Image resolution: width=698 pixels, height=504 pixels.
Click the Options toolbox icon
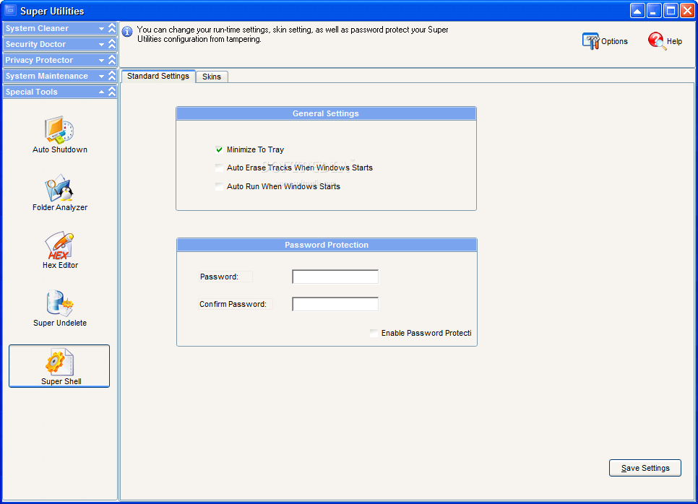click(x=591, y=41)
